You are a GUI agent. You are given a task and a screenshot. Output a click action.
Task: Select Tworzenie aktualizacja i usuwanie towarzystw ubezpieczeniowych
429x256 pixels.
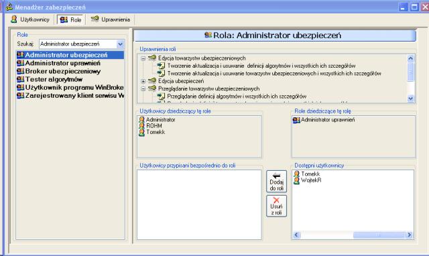[x=274, y=73]
